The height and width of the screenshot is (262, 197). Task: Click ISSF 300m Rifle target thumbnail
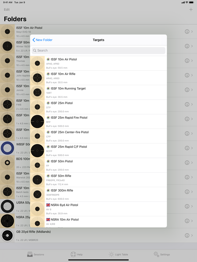tap(37, 194)
